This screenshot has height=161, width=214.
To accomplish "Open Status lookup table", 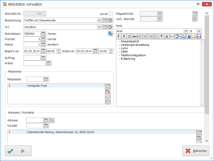I will coord(43,44).
